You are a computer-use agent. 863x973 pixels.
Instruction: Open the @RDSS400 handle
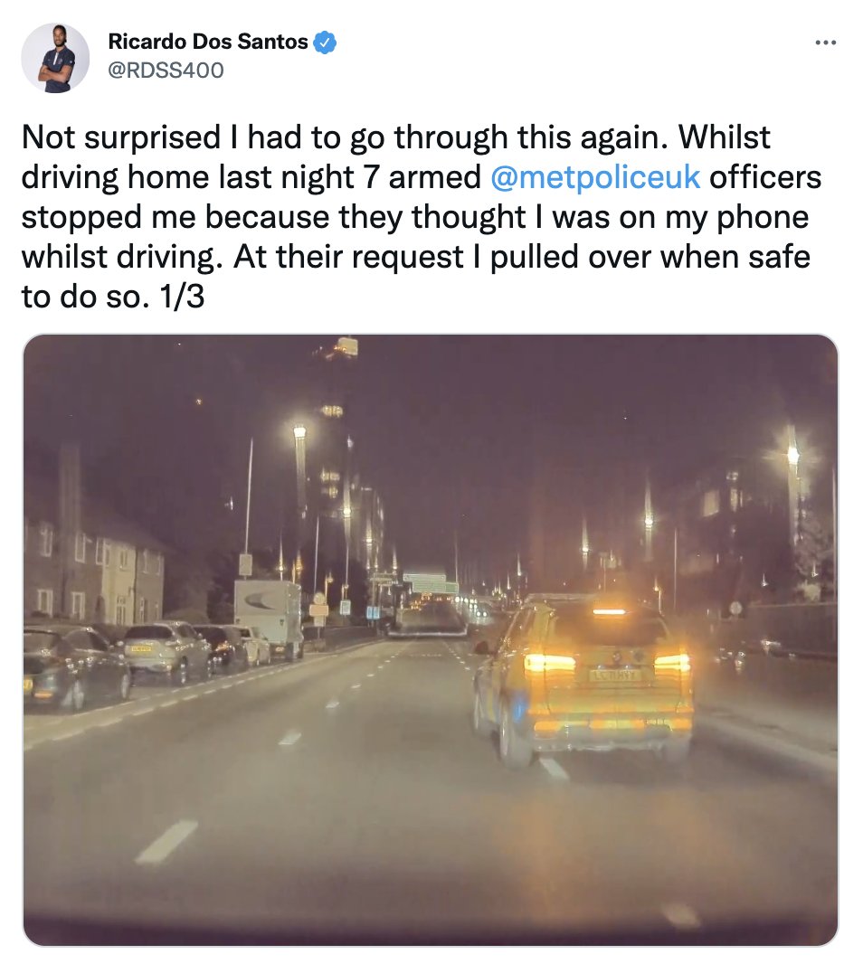click(166, 71)
